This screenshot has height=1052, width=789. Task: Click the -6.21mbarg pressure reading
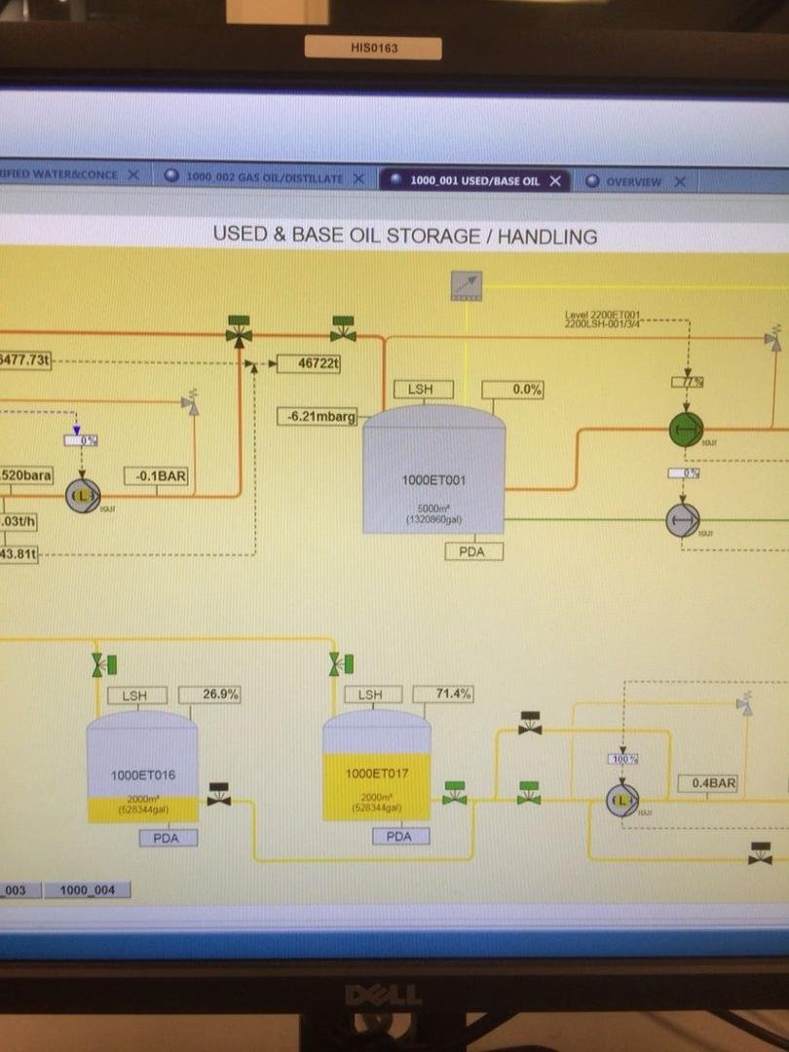pyautogui.click(x=318, y=416)
